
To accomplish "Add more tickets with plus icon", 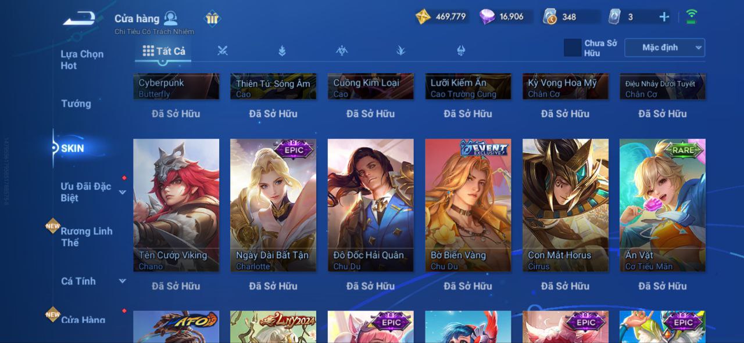I will pyautogui.click(x=664, y=17).
